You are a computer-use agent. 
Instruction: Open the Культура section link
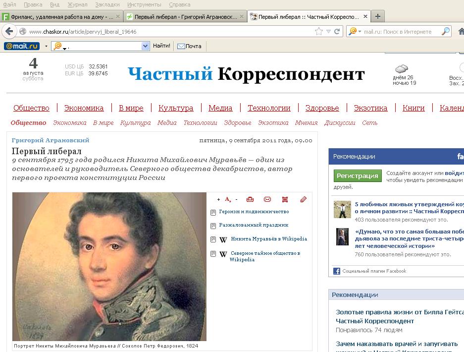tap(176, 108)
